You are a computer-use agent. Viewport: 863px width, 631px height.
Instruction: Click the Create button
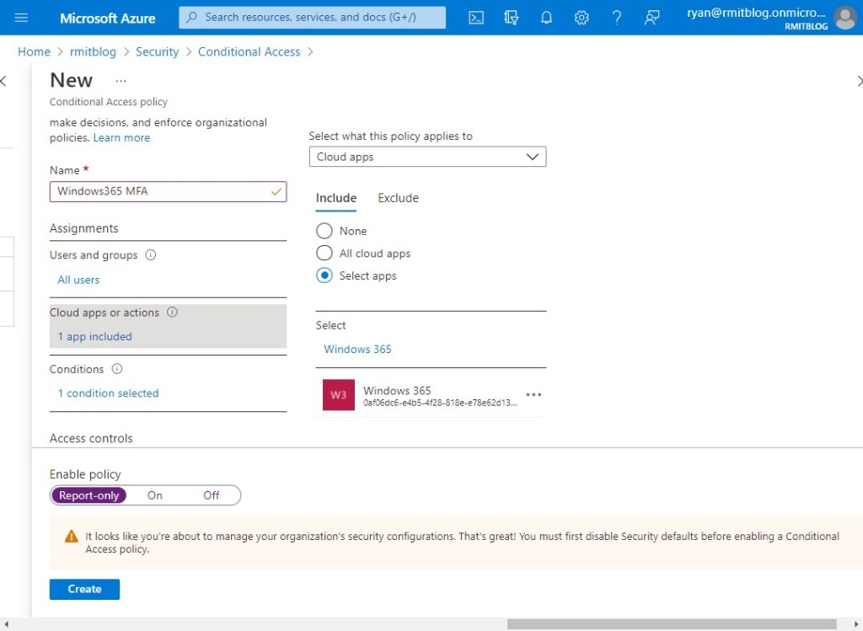(x=84, y=589)
